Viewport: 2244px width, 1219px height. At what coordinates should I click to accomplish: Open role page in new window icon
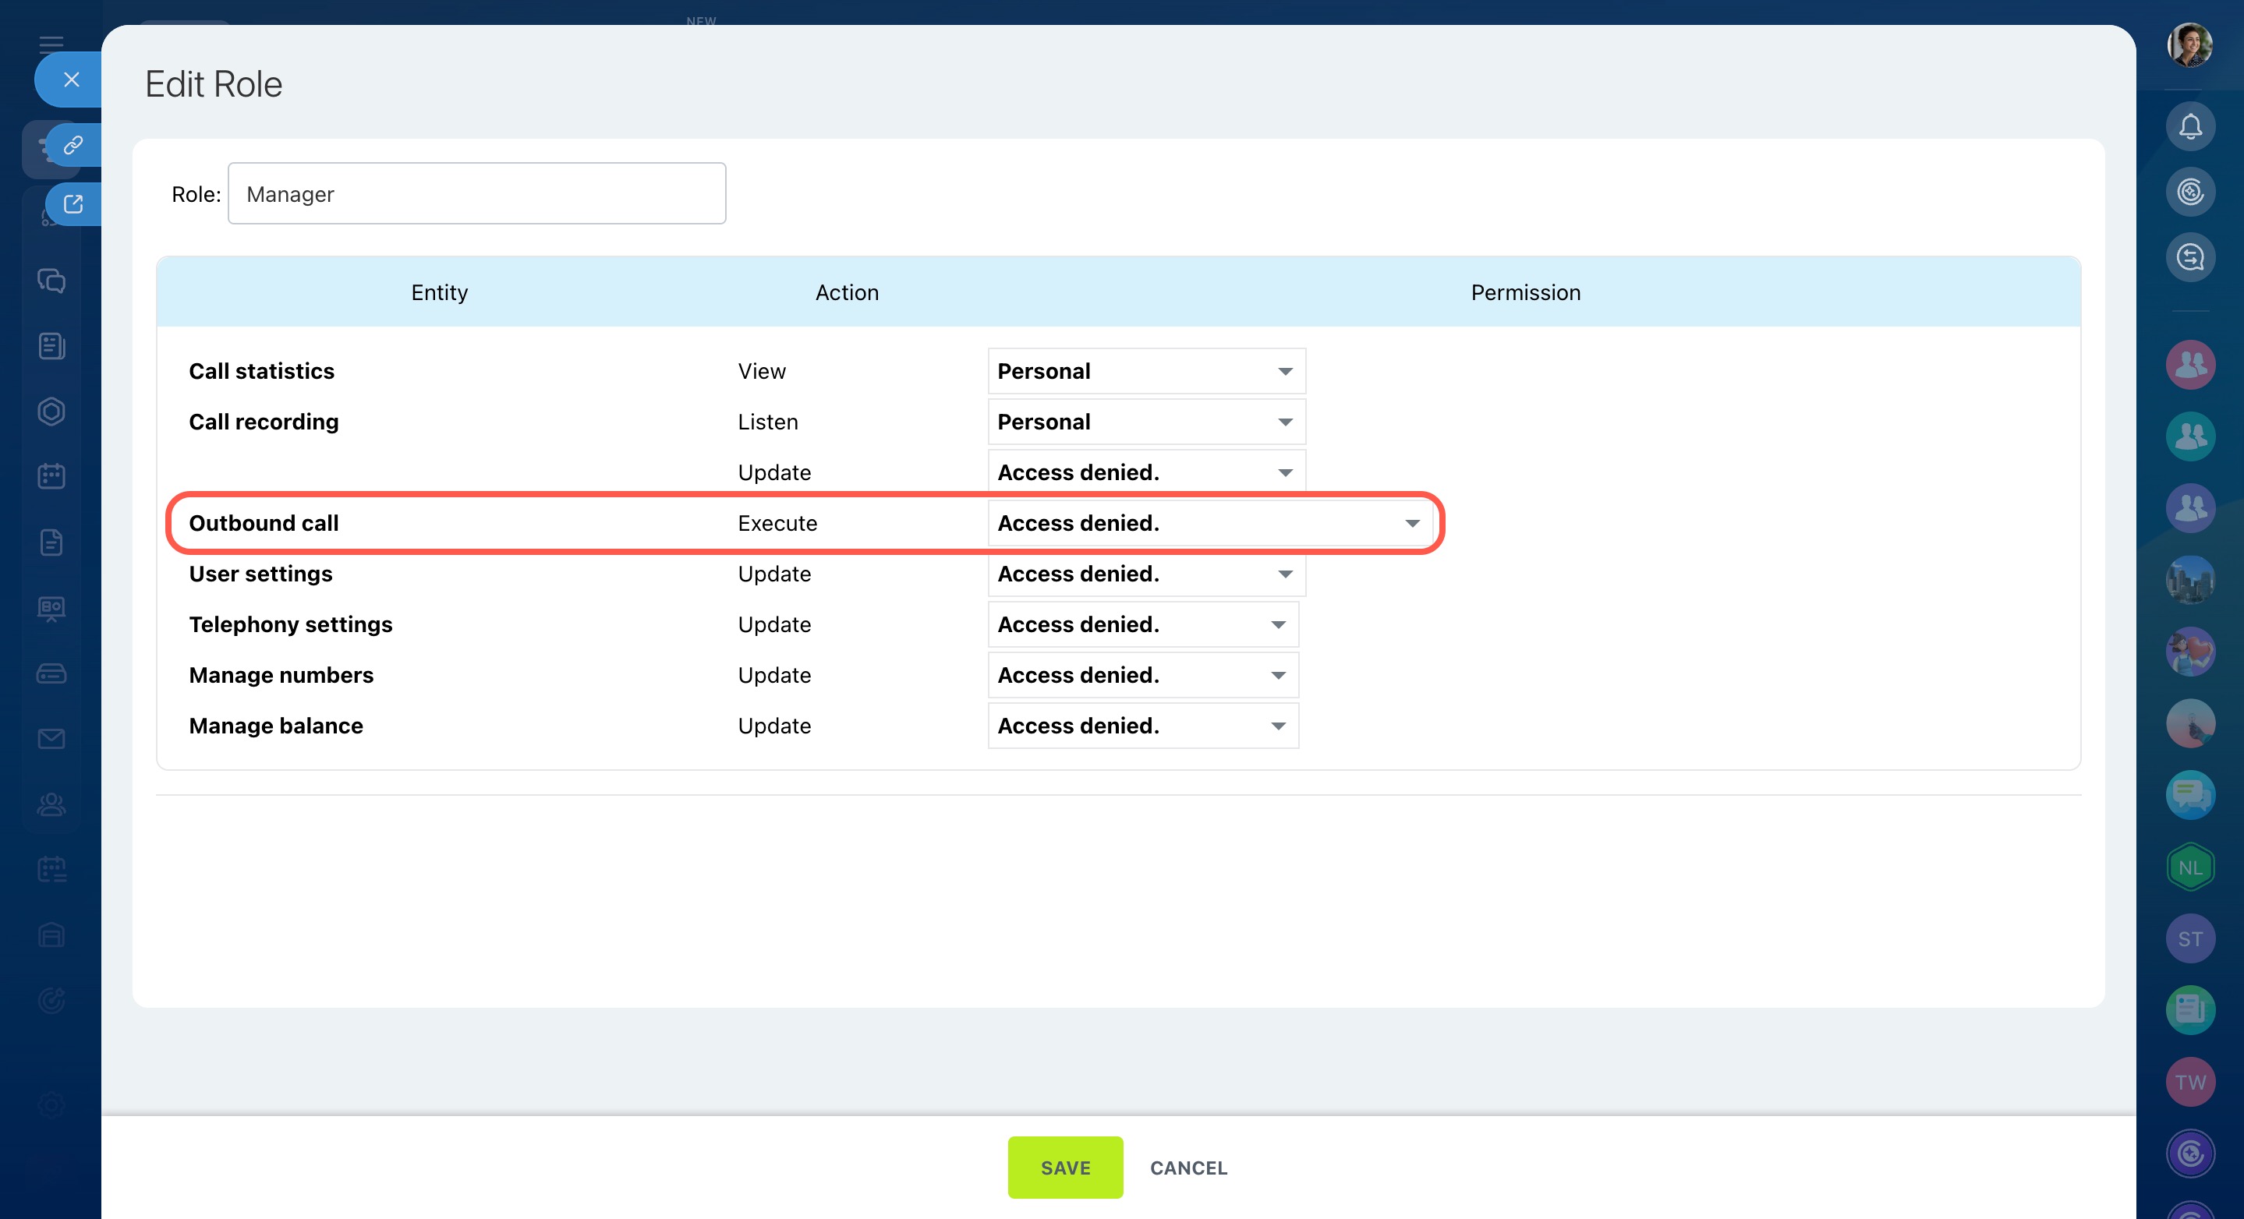click(x=73, y=205)
